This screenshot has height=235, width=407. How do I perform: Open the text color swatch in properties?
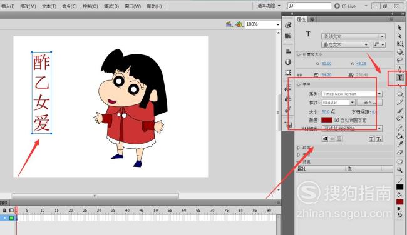click(327, 120)
